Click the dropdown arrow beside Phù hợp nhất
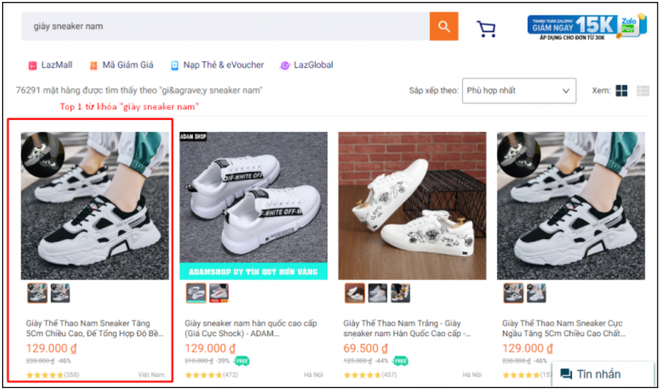This screenshot has width=660, height=391. (566, 91)
